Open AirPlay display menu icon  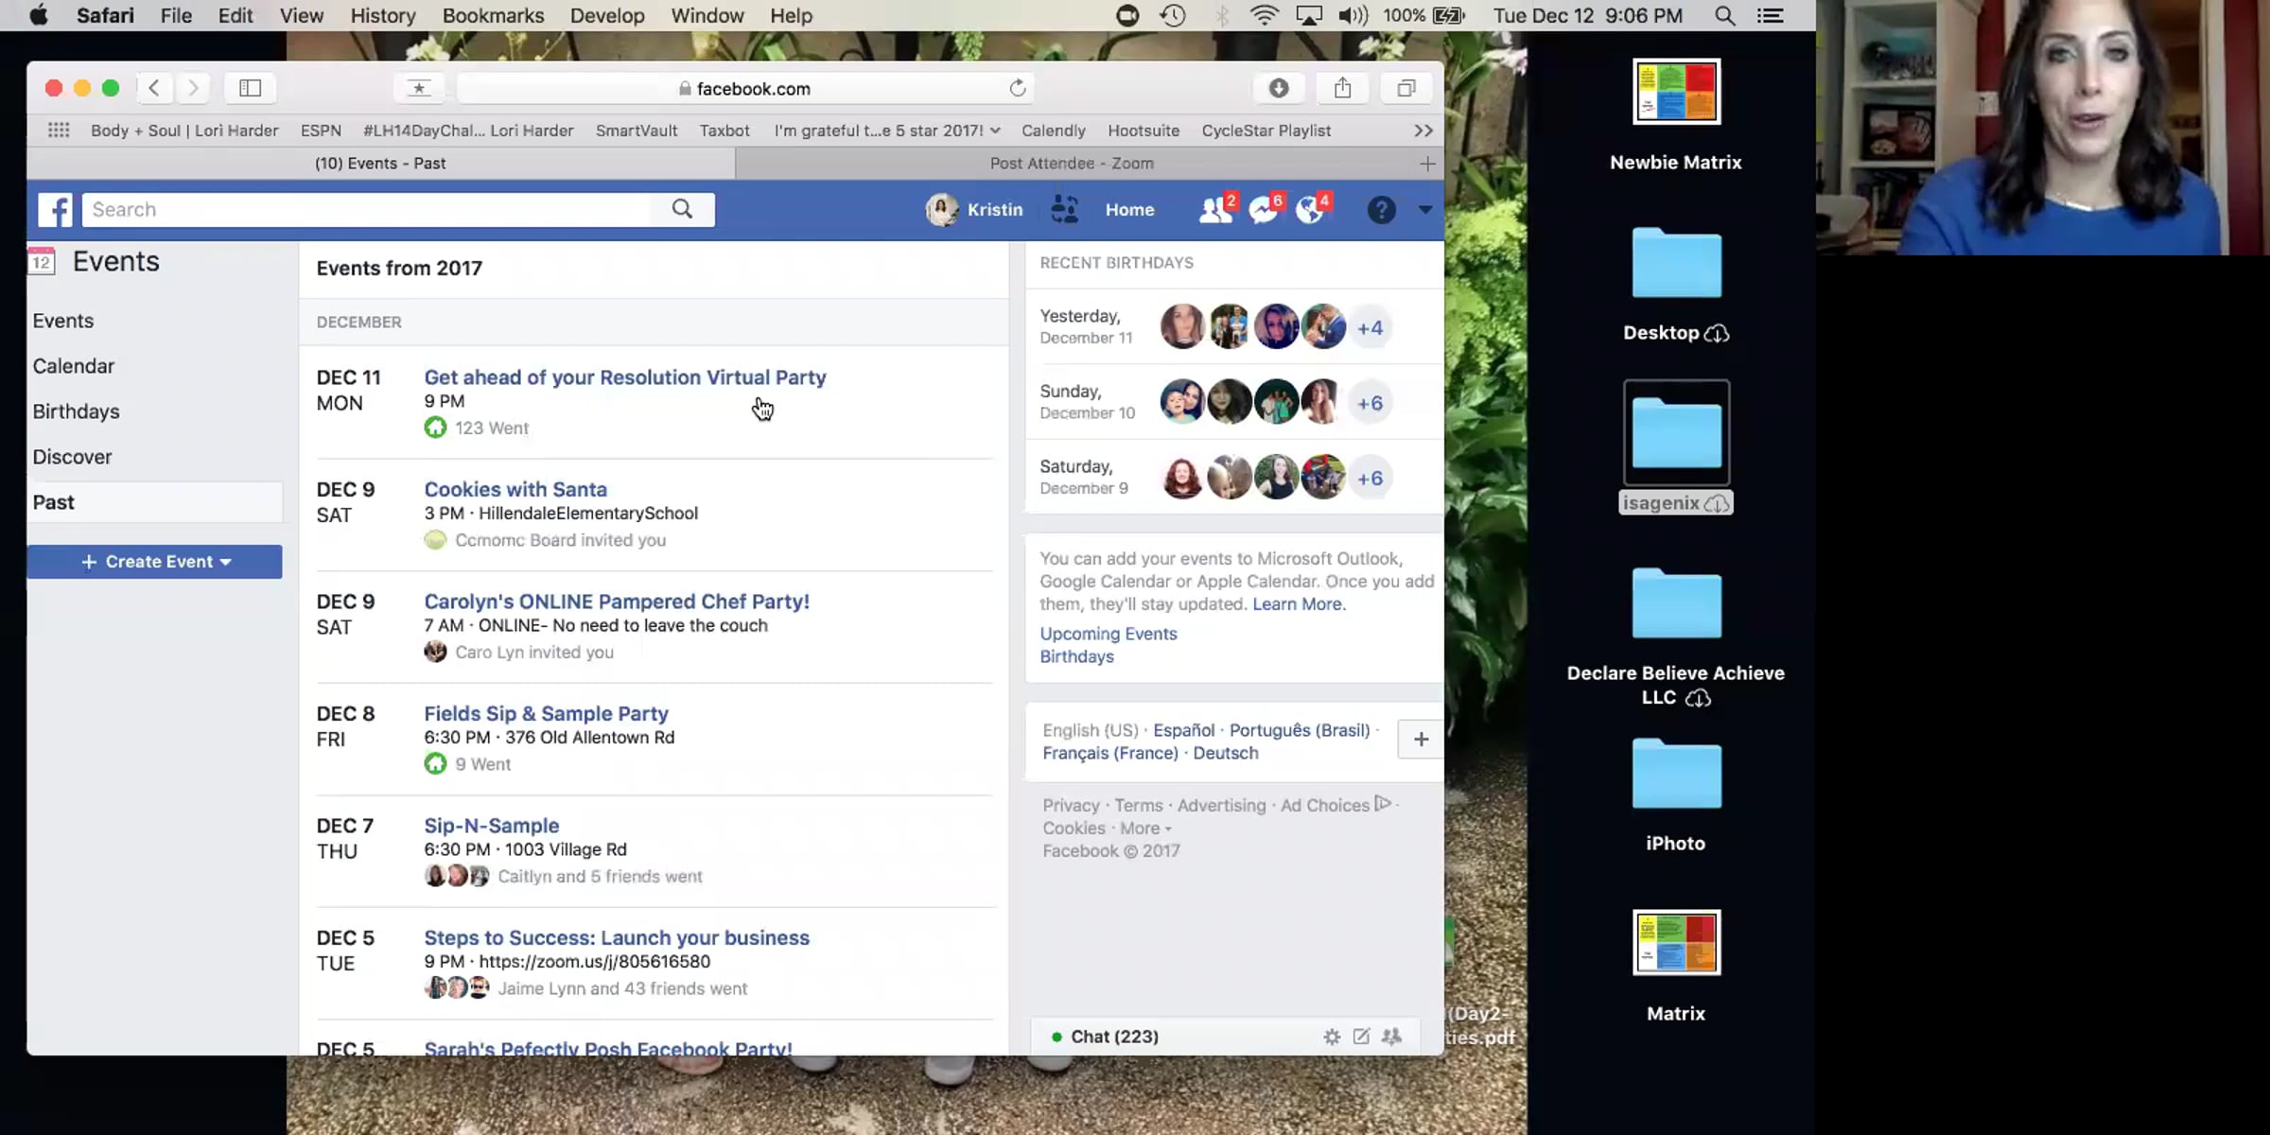[x=1309, y=16]
